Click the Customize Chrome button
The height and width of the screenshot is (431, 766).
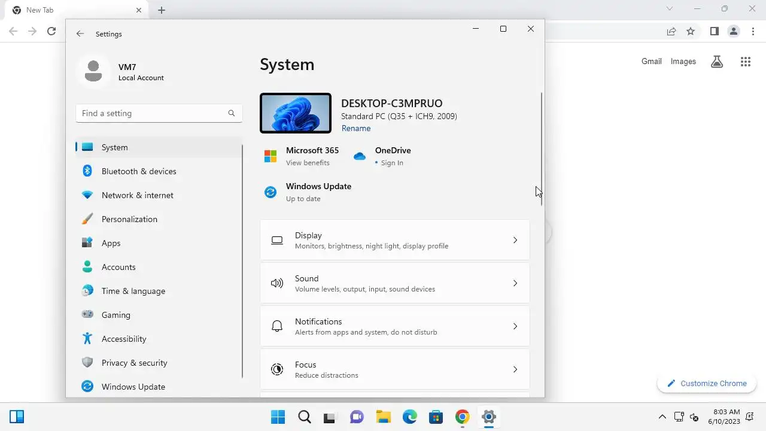point(707,384)
